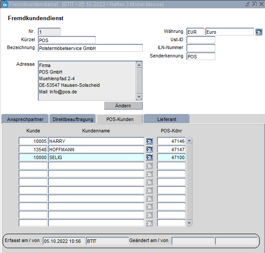Open the Direktbeauftragung tab
The width and height of the screenshot is (265, 253).
coord(73,119)
